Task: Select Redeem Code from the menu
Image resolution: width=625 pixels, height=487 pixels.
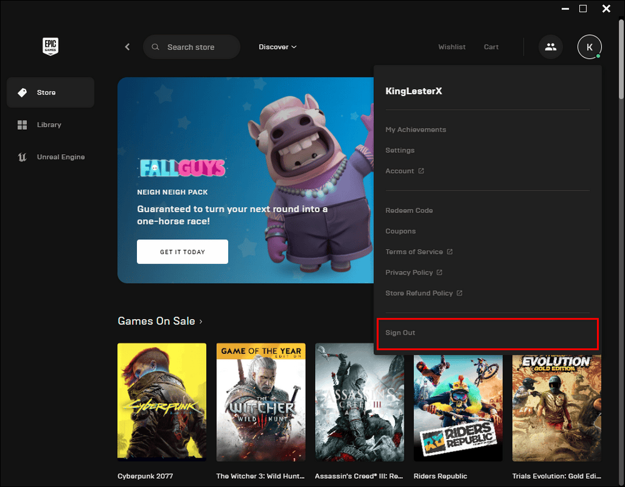Action: 409,210
